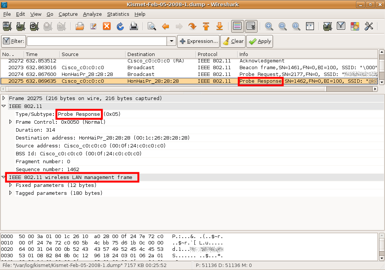This screenshot has width=385, height=270.
Task: Open the View menu
Action: [x=36, y=14]
